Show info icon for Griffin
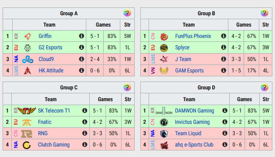Screen dimensions: 275x157 coord(81,36)
